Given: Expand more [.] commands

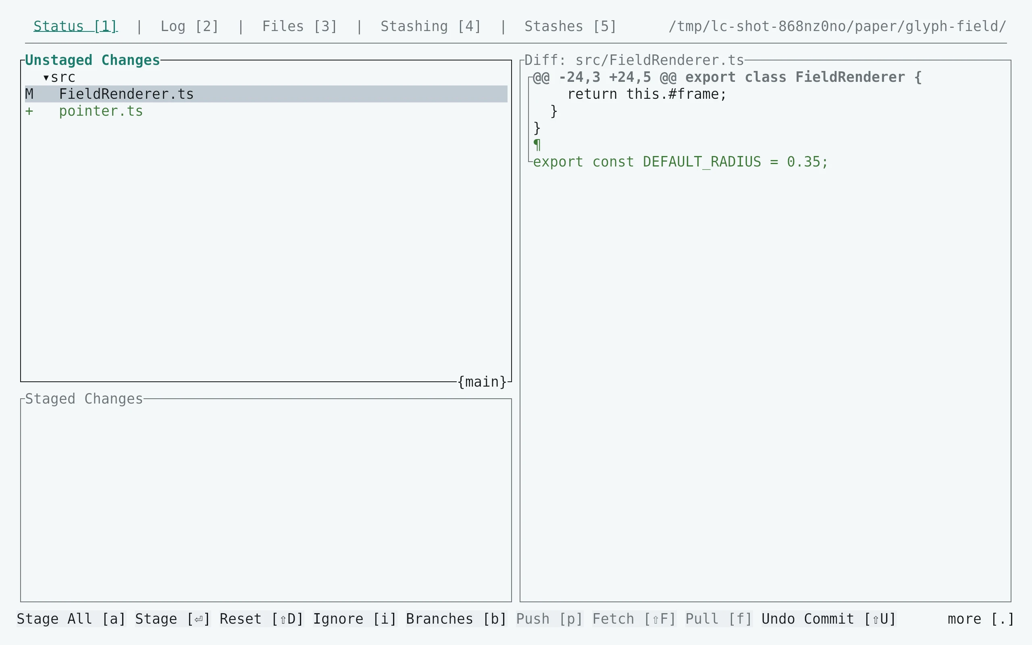Looking at the screenshot, I should click(981, 618).
